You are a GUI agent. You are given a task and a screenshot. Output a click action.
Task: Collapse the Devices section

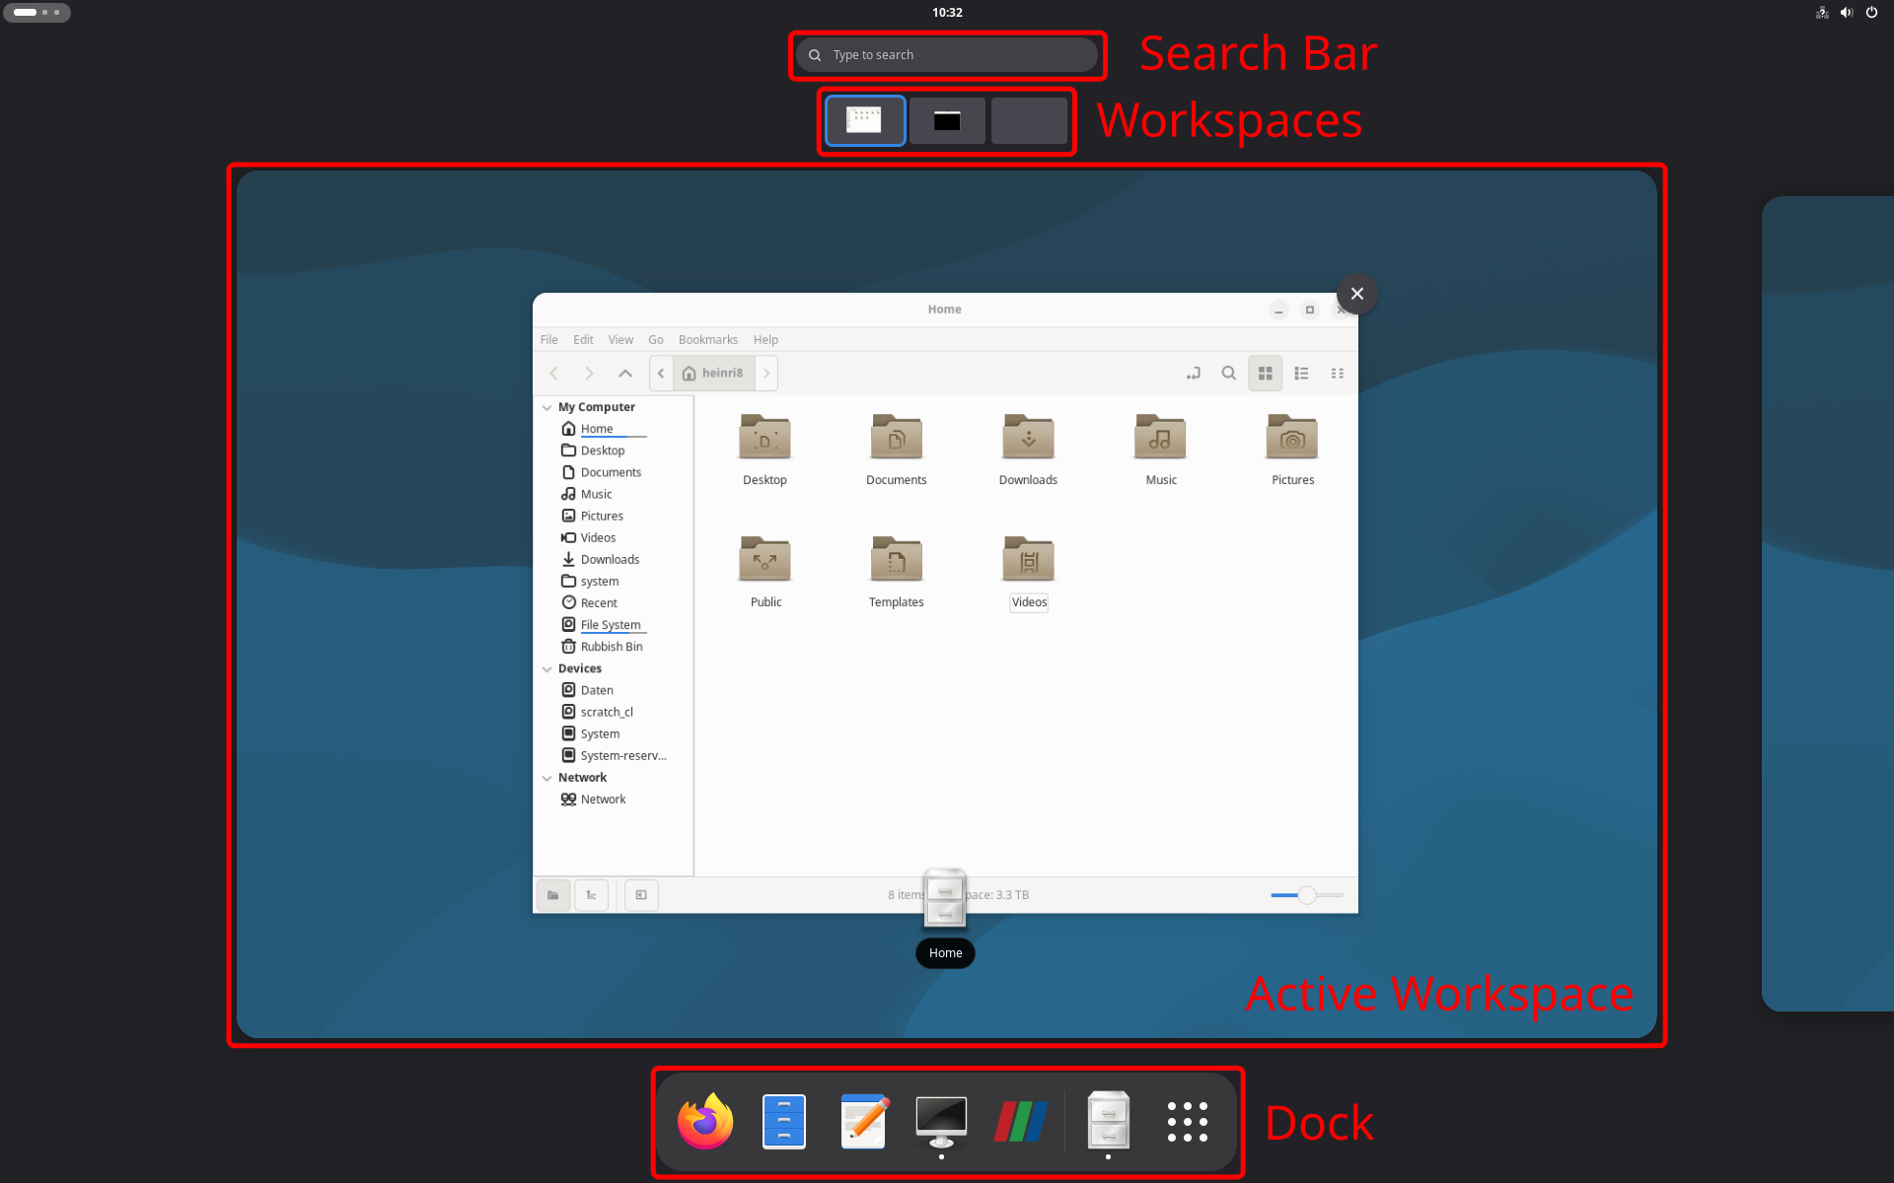[547, 668]
